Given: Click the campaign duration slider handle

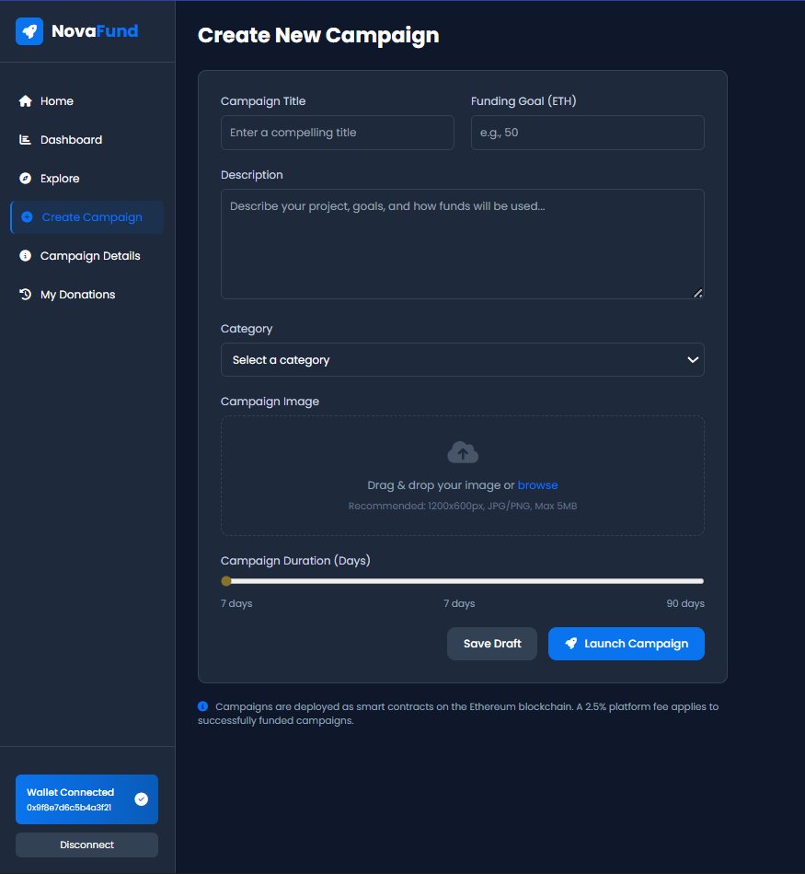Looking at the screenshot, I should pyautogui.click(x=226, y=581).
